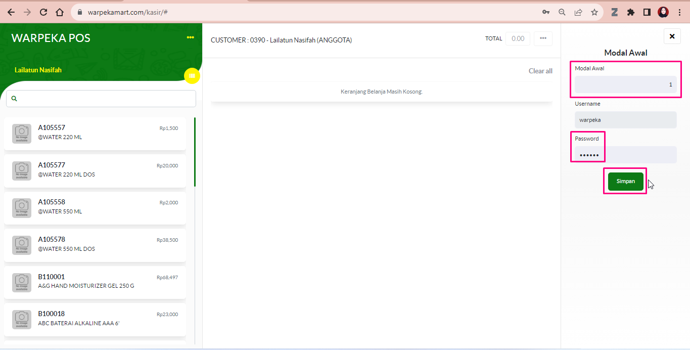Open the browser home page icon
This screenshot has width=690, height=350.
(60, 12)
